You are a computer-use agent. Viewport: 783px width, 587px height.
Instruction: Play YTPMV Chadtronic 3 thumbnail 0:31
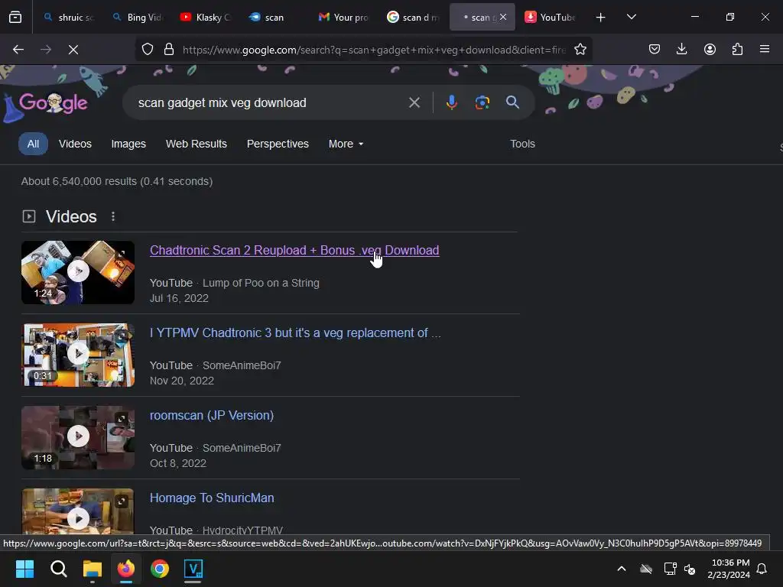click(78, 355)
